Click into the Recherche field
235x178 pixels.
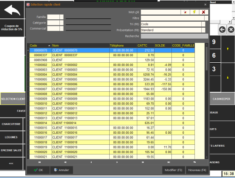(x=175, y=36)
